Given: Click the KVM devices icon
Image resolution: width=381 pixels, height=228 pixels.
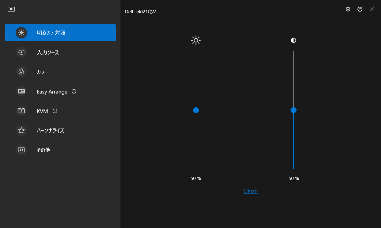Looking at the screenshot, I should [21, 111].
